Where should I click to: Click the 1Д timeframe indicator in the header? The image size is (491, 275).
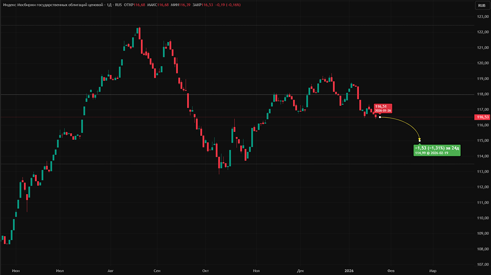coord(109,5)
